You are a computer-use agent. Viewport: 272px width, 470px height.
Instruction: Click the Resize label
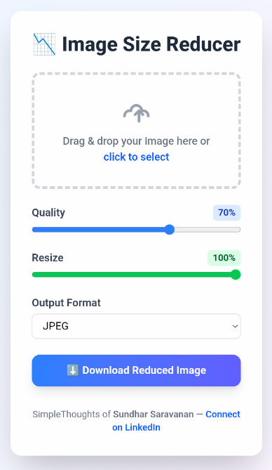coord(48,258)
